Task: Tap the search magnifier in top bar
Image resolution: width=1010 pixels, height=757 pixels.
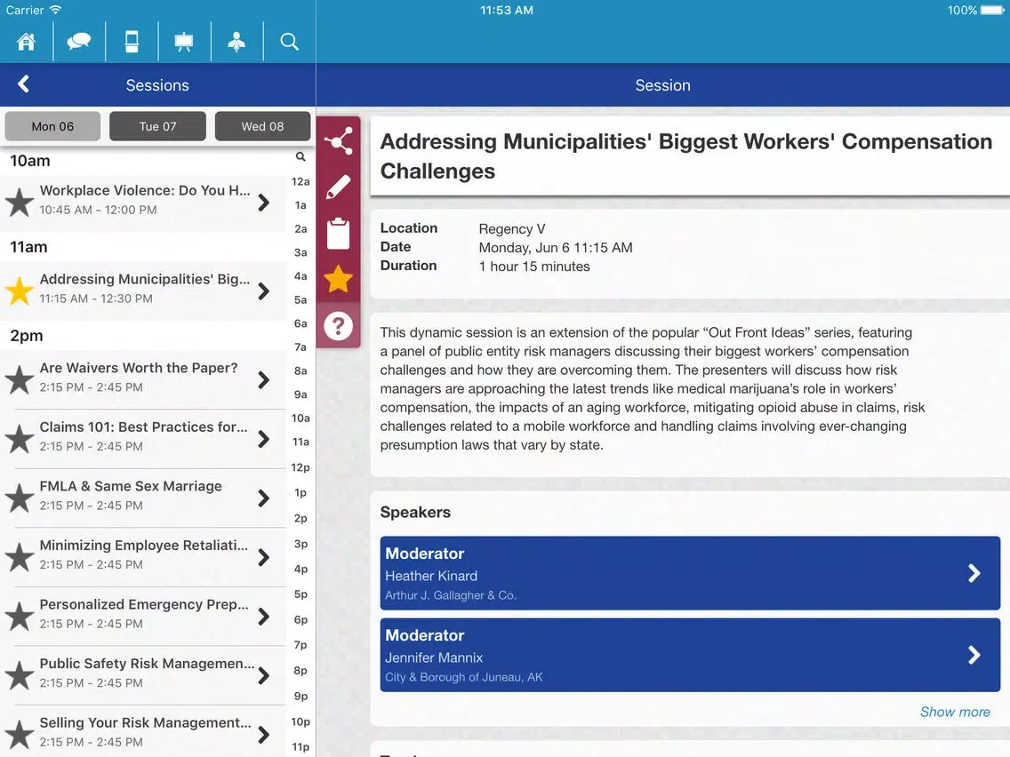Action: (289, 42)
